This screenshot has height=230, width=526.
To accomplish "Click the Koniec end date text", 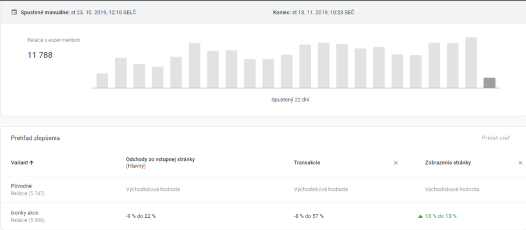I will click(x=313, y=12).
